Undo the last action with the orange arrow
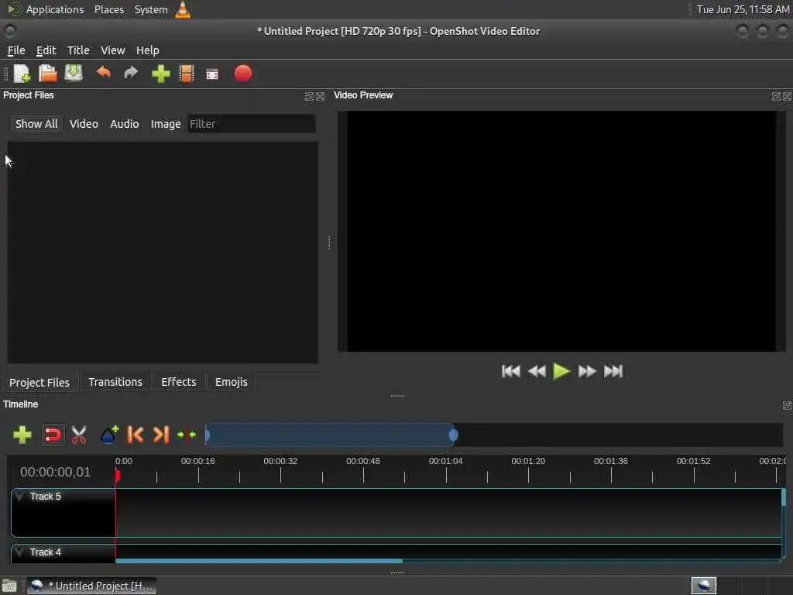The width and height of the screenshot is (793, 595). (104, 73)
